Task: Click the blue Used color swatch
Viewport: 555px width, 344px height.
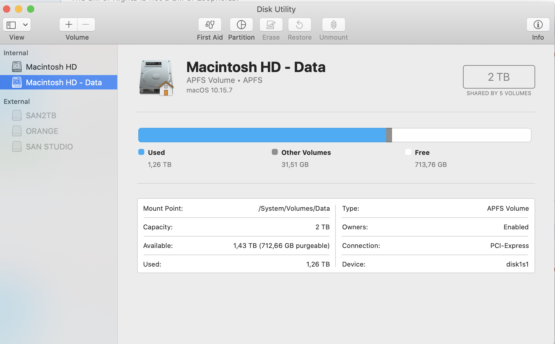Action: point(141,152)
